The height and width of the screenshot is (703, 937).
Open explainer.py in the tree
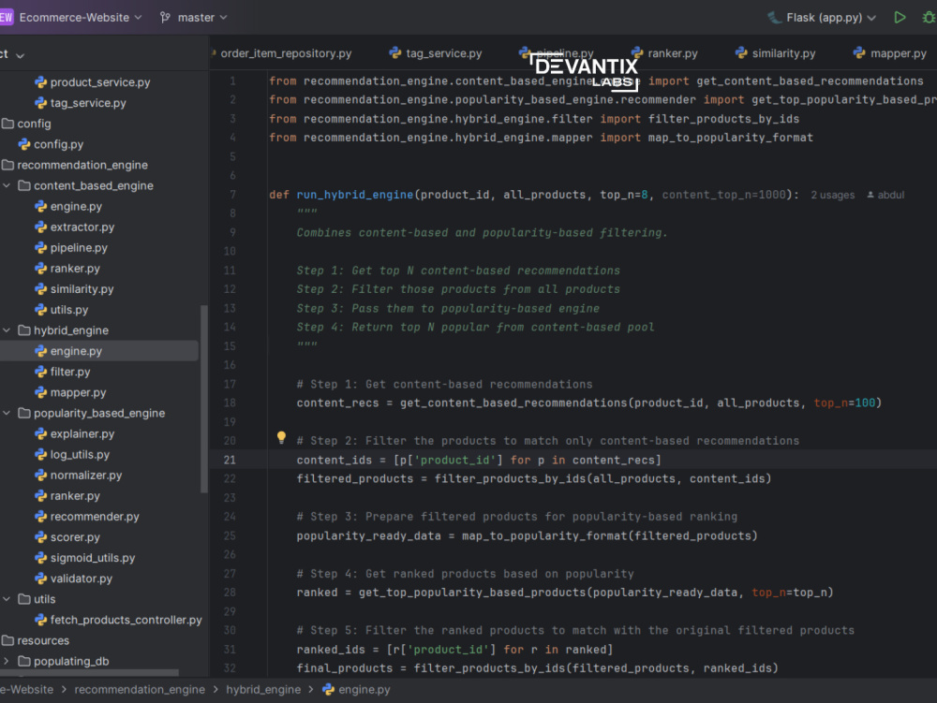click(x=82, y=433)
